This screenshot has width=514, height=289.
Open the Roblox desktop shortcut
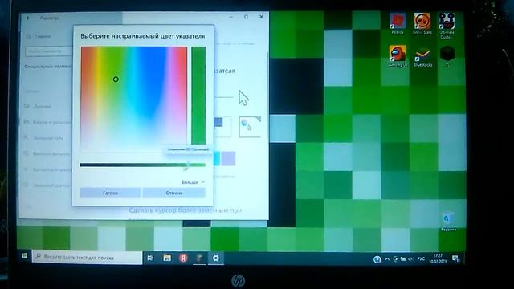coord(398,23)
